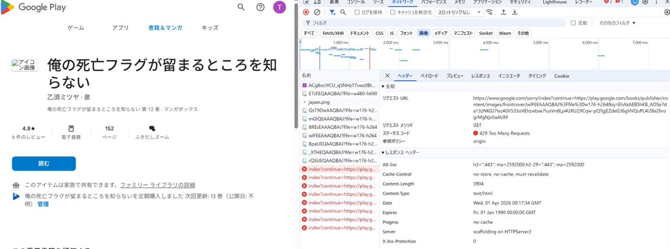This screenshot has height=249, width=670.
Task: Toggle the network filter funnel icon
Action: (x=332, y=12)
